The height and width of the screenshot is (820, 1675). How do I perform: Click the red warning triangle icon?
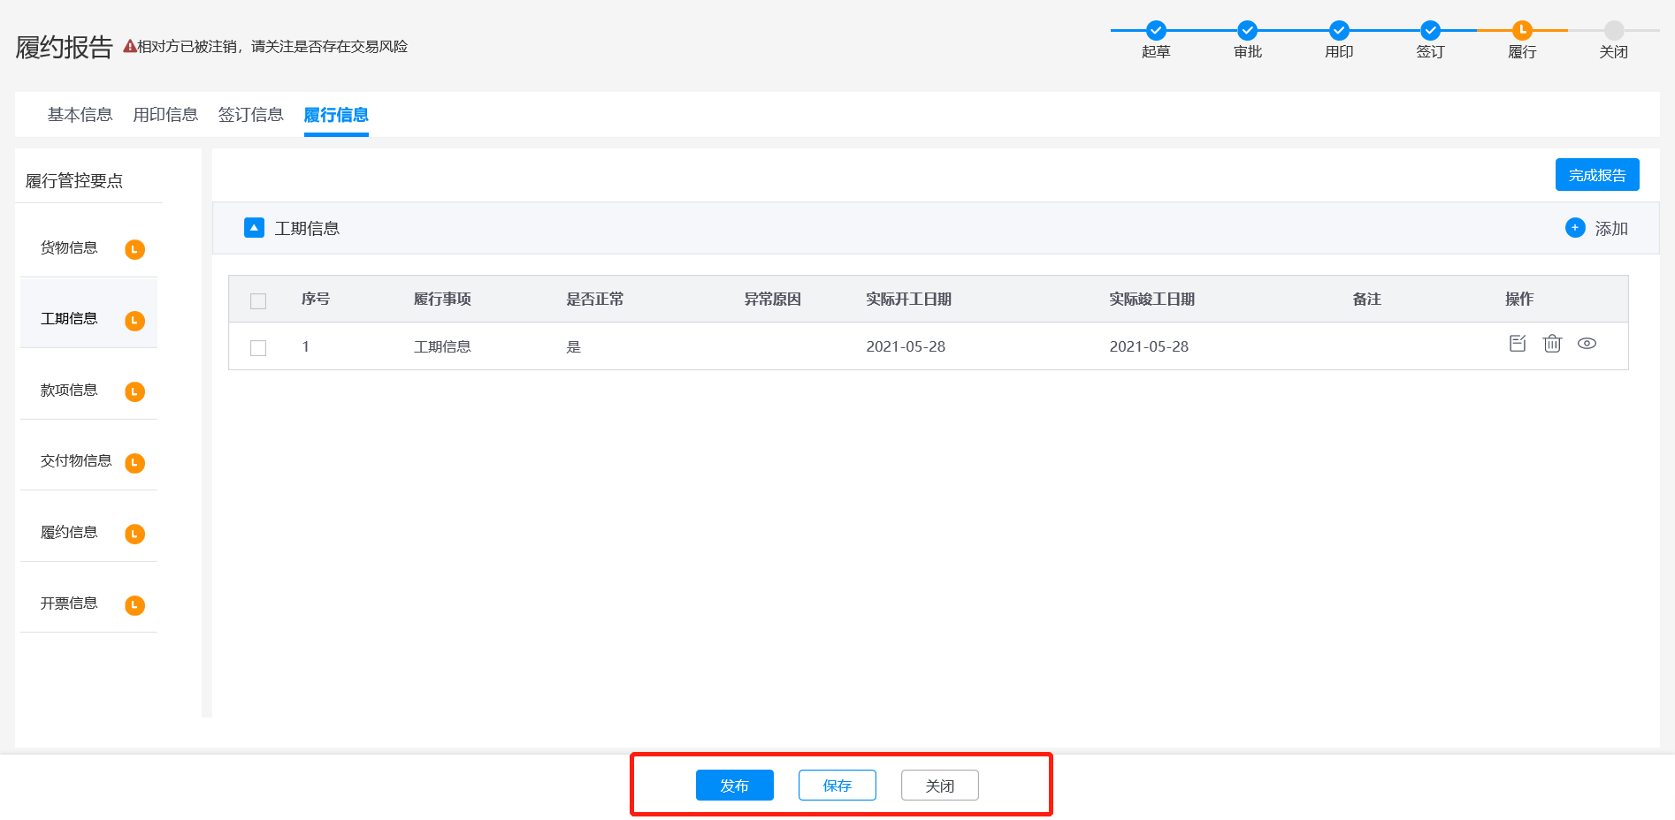tap(129, 47)
